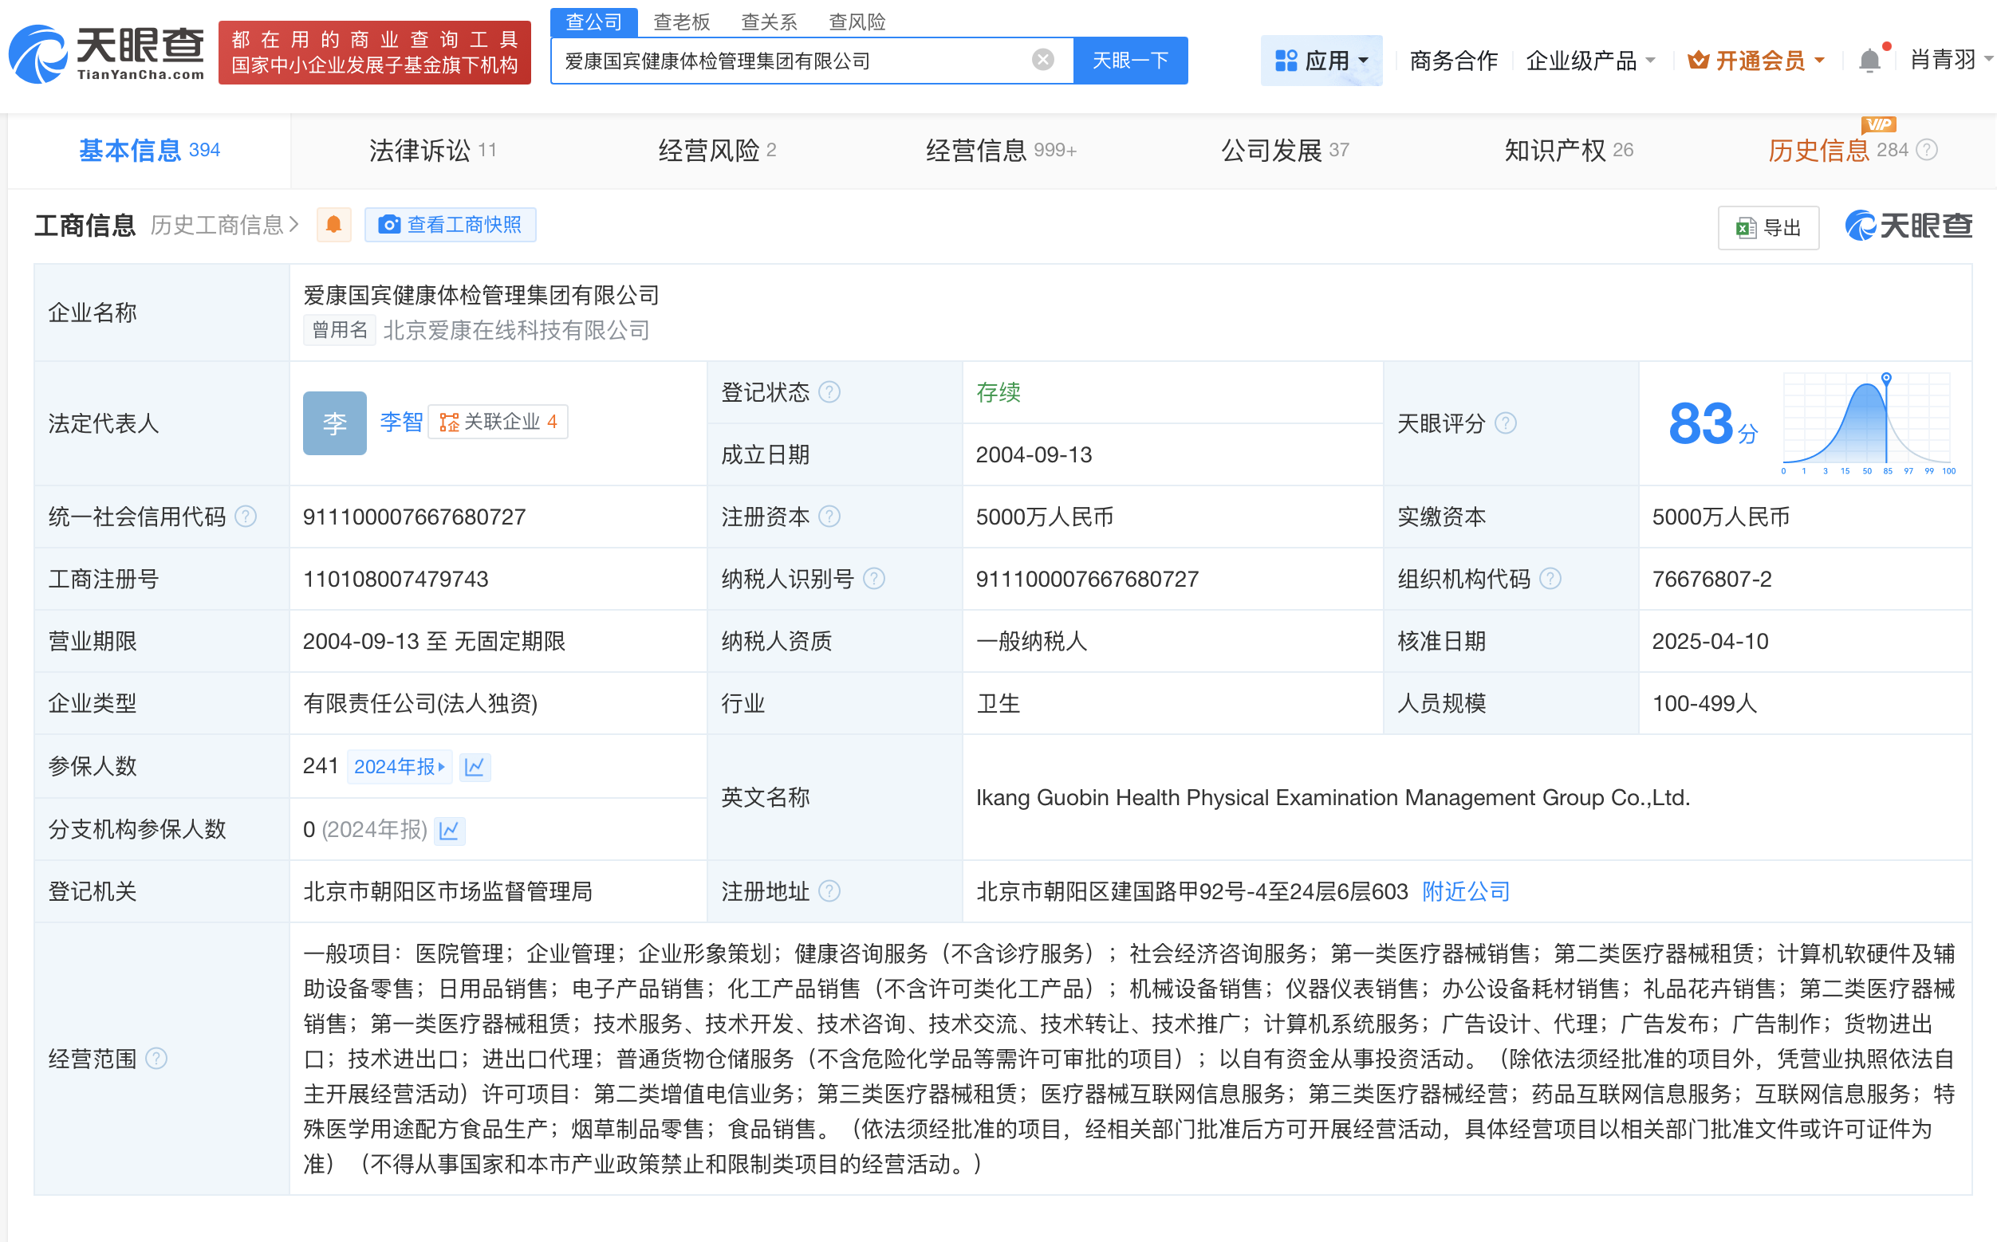Open the 关联企业 4 link
The image size is (1997, 1242).
pos(498,422)
